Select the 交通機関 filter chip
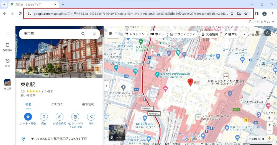This screenshot has height=145, width=277. (210, 34)
